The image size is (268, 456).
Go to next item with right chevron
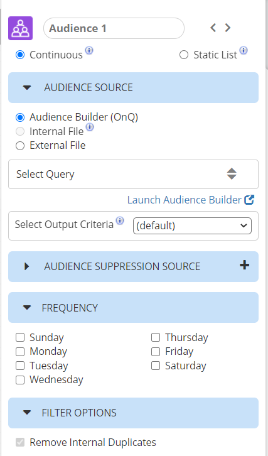pyautogui.click(x=228, y=28)
